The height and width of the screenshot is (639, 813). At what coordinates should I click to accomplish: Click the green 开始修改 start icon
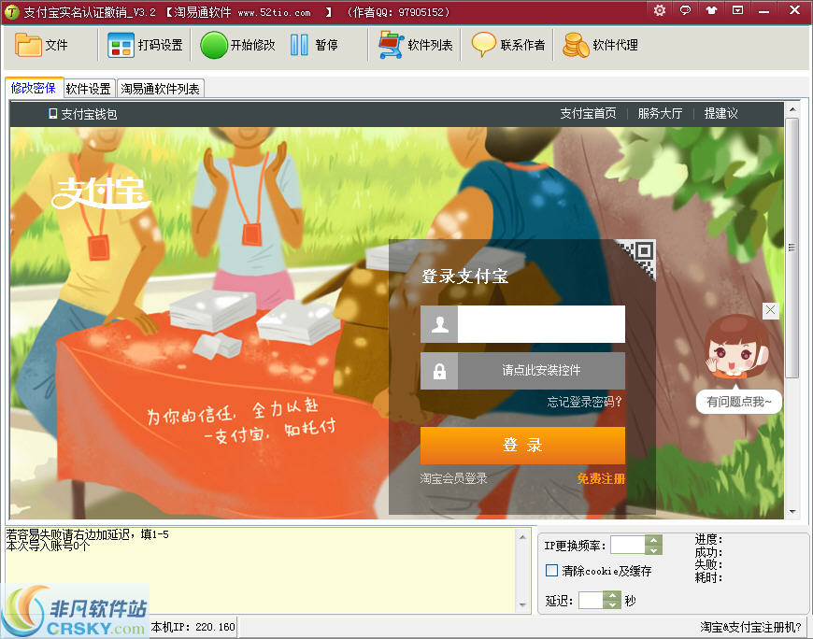pos(214,45)
